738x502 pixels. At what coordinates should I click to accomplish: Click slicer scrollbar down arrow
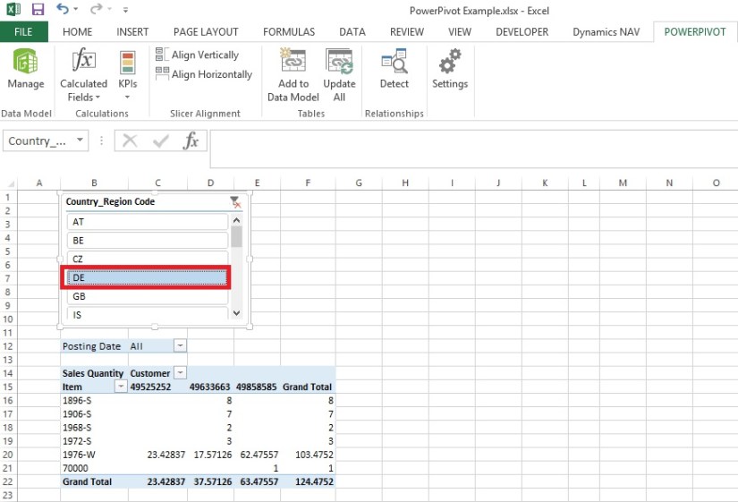(236, 312)
